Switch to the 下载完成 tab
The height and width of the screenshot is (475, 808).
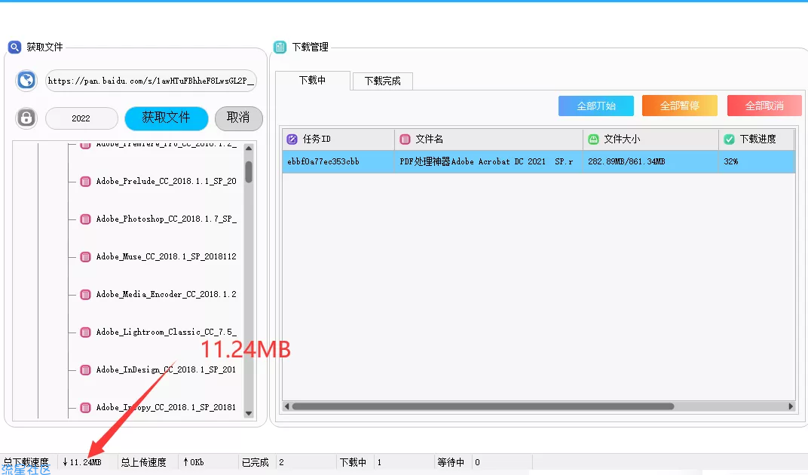point(382,81)
